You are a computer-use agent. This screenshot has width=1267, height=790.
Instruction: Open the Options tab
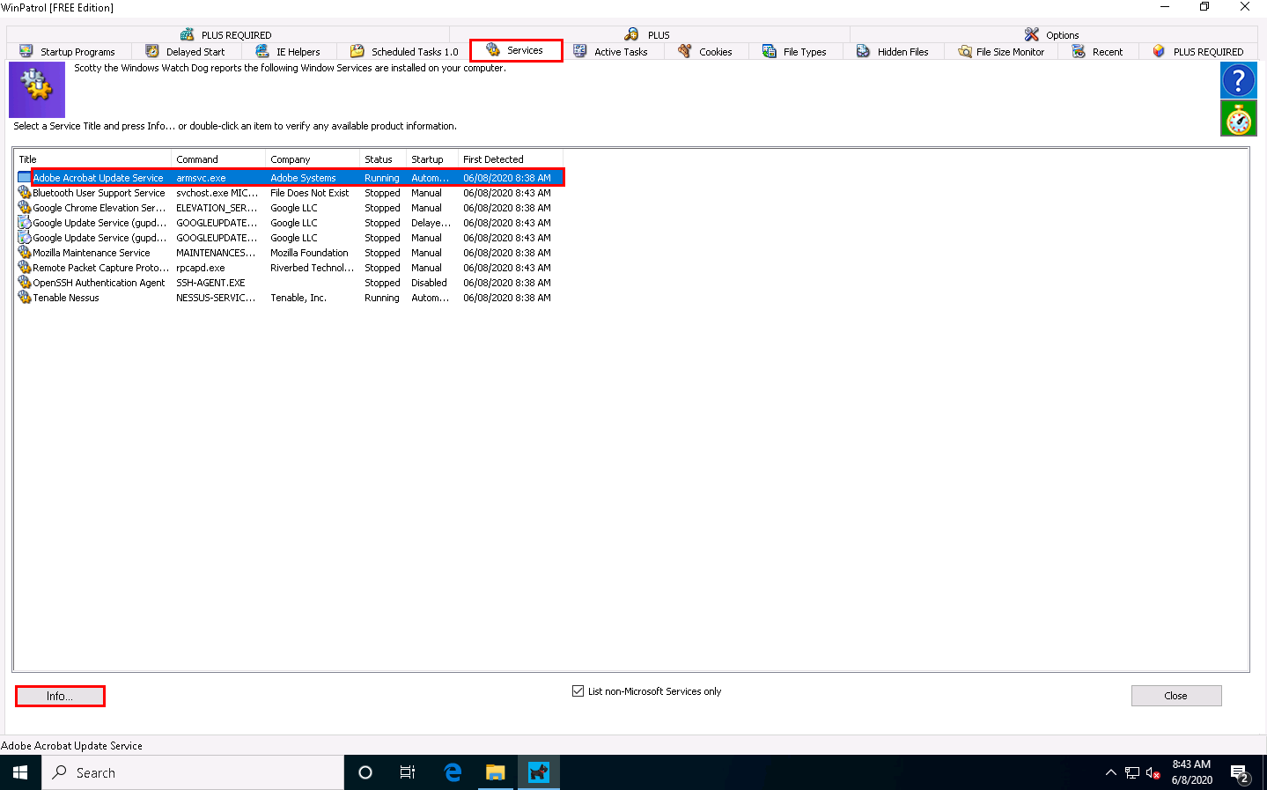click(x=1052, y=34)
